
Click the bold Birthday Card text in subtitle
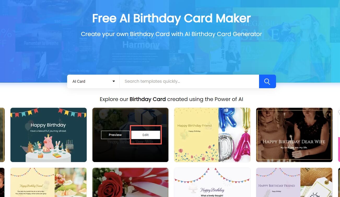[x=148, y=99]
